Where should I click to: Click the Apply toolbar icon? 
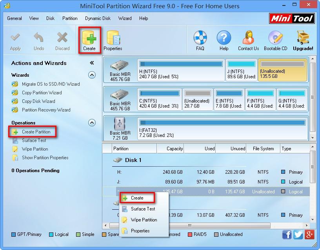[15, 39]
